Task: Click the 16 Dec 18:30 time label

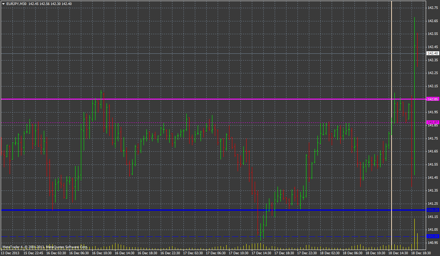Action: click(x=147, y=253)
